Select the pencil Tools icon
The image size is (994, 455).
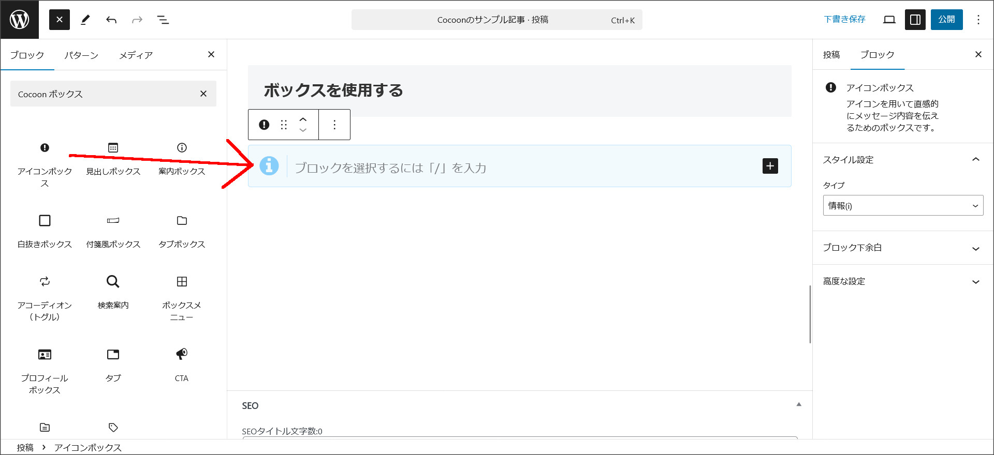tap(85, 20)
